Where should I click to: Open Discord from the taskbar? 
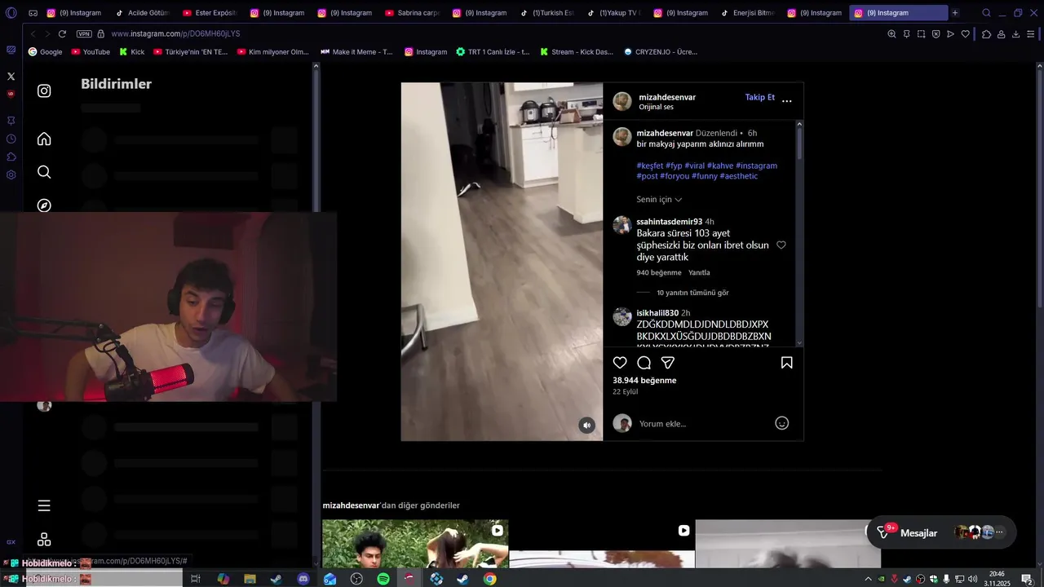point(303,579)
